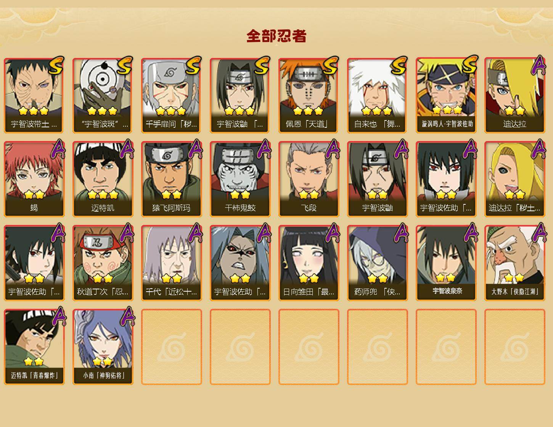This screenshot has height=427, width=553.
Task: Open the 飞段 ninja card
Action: tap(309, 179)
